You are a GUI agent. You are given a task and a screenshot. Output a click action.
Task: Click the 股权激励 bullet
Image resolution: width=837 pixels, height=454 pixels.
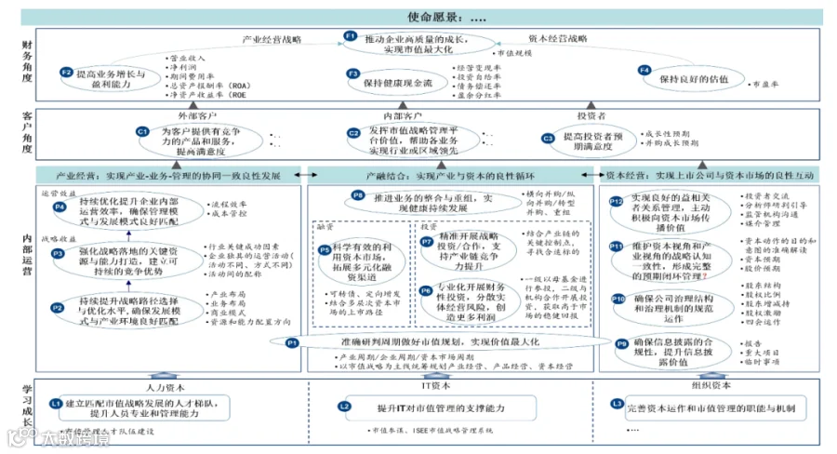(761, 313)
